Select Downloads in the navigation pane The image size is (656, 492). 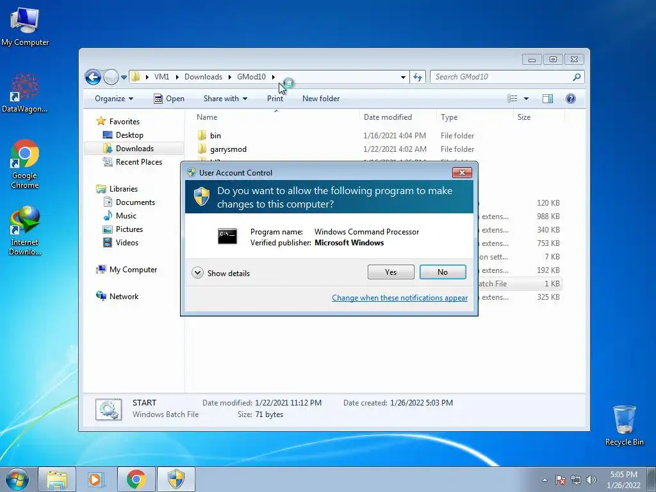tap(135, 149)
